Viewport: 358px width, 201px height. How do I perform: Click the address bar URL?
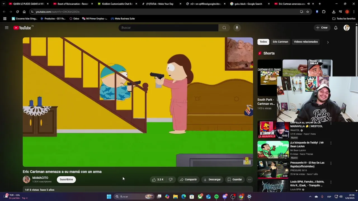point(58,12)
